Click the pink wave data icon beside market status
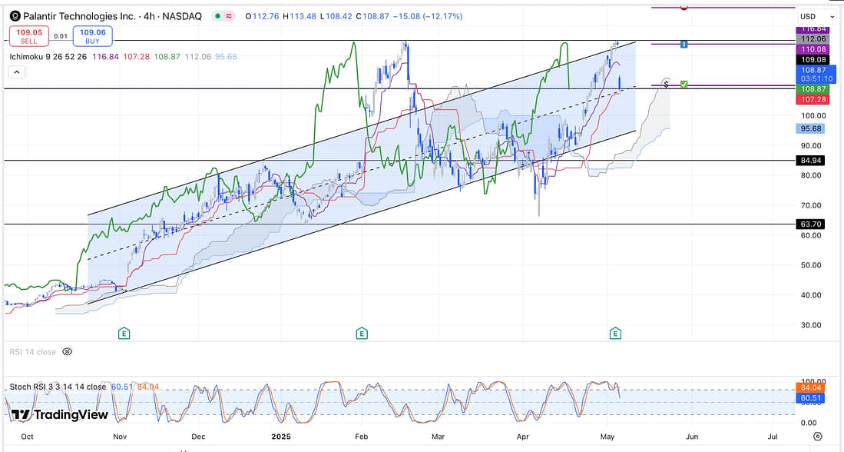 click(229, 16)
